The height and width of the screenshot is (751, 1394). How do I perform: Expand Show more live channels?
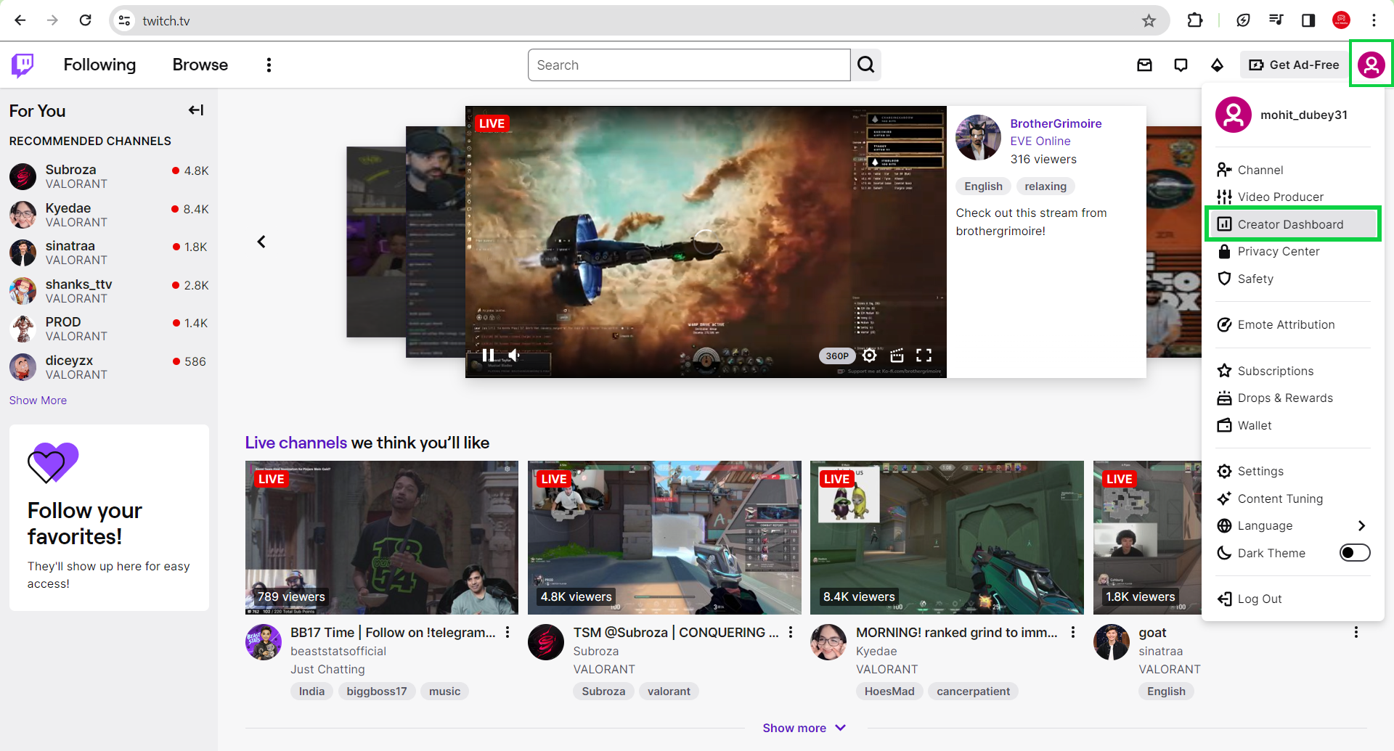(x=804, y=728)
